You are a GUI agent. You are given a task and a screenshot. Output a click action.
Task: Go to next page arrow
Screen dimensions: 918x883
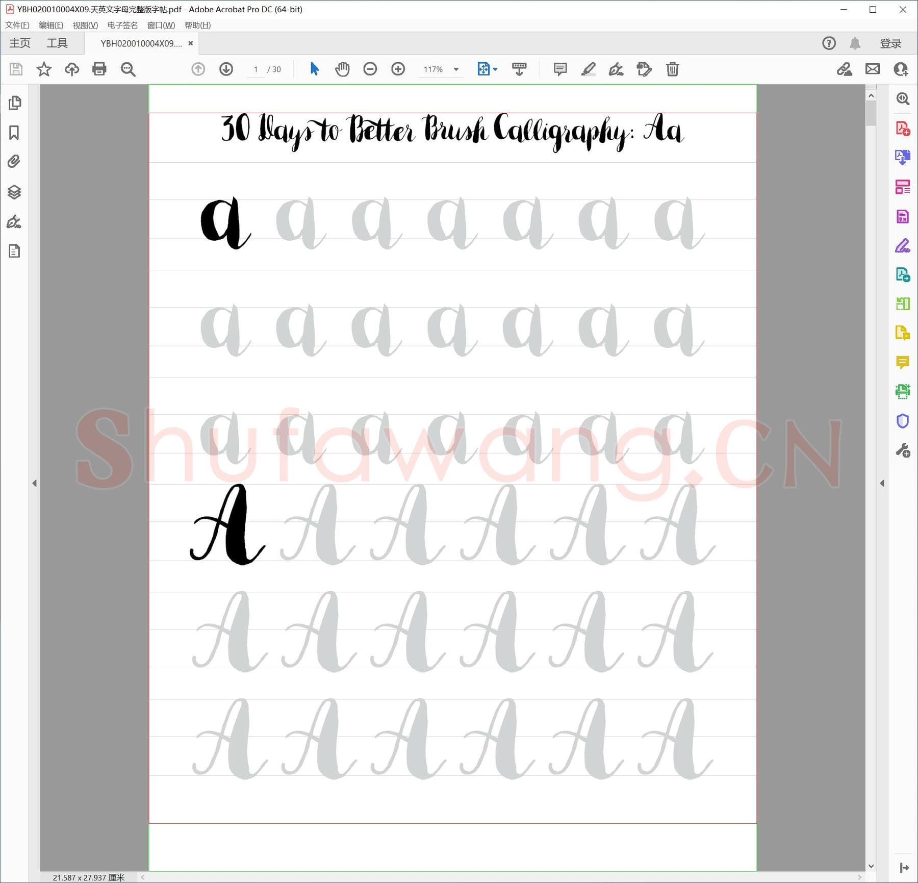pos(226,69)
